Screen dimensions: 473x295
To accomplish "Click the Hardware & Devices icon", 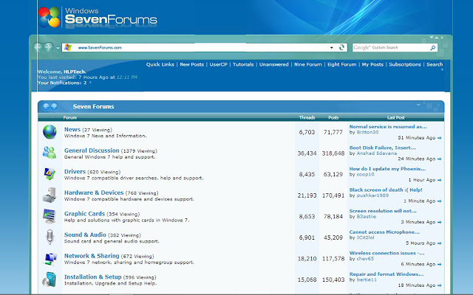I will (50, 195).
